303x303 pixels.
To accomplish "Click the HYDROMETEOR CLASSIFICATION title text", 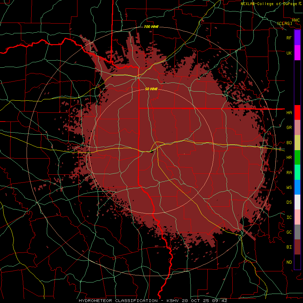I will click(118, 301).
